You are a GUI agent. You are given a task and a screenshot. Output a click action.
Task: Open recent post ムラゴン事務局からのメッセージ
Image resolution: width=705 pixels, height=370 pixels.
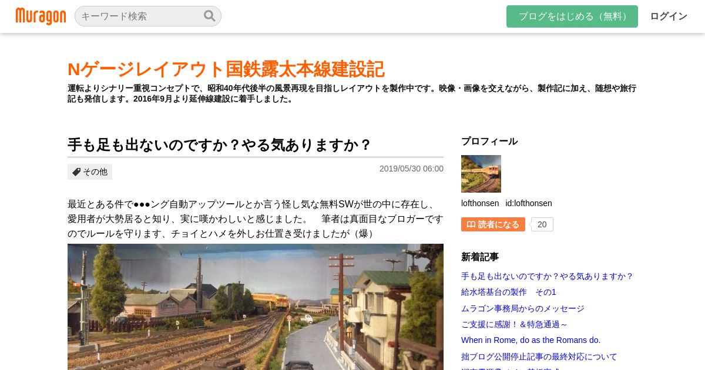coord(523,308)
